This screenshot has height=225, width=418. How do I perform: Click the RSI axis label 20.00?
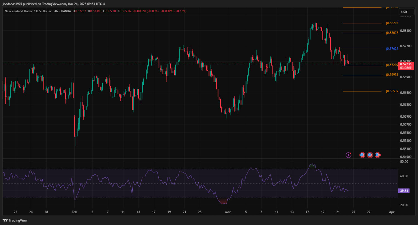coord(404,205)
